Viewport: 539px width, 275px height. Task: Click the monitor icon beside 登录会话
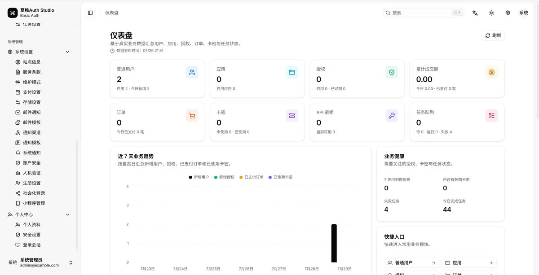[x=18, y=245]
